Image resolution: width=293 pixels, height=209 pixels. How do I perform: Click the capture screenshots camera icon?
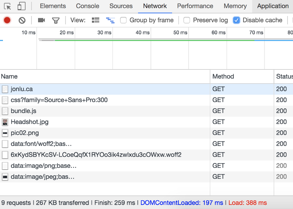(x=41, y=20)
